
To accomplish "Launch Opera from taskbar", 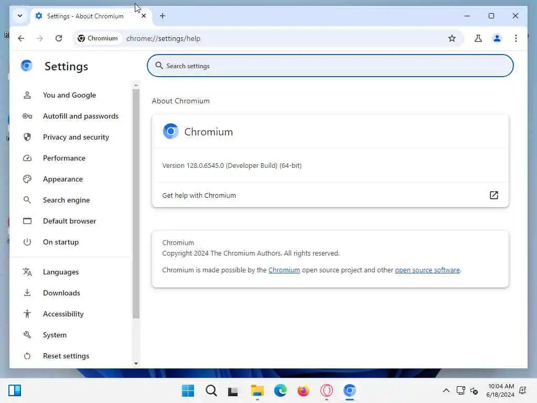I will tap(326, 390).
